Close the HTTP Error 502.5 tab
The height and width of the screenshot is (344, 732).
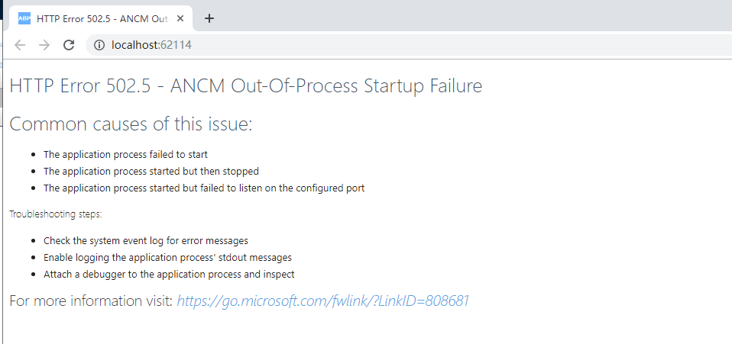[179, 18]
